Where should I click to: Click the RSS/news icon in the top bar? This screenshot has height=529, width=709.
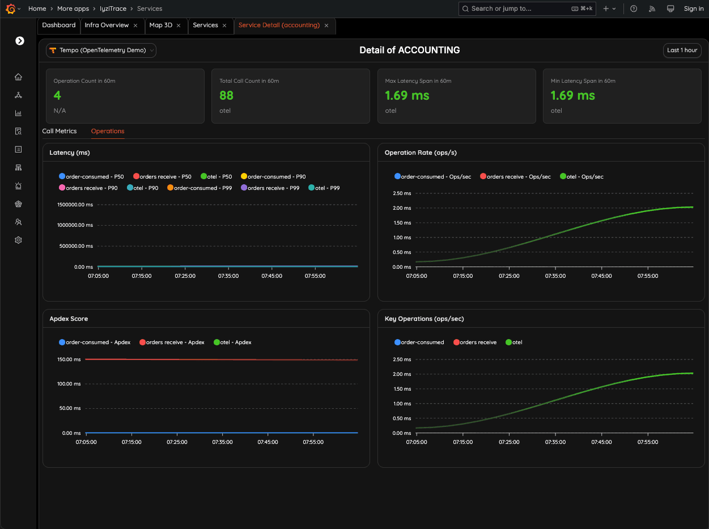(x=652, y=9)
